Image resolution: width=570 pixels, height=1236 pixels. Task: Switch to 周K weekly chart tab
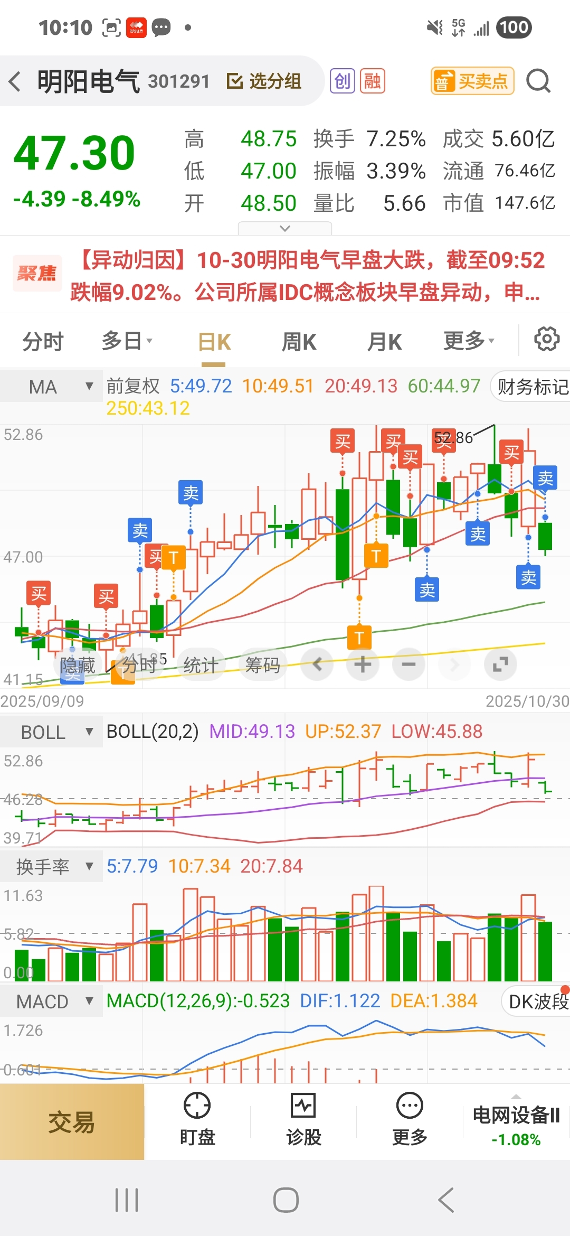299,342
